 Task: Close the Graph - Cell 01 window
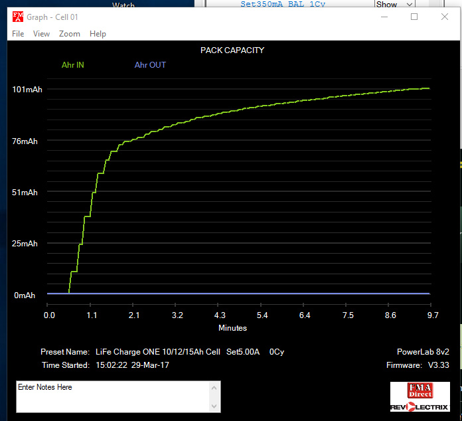click(445, 17)
